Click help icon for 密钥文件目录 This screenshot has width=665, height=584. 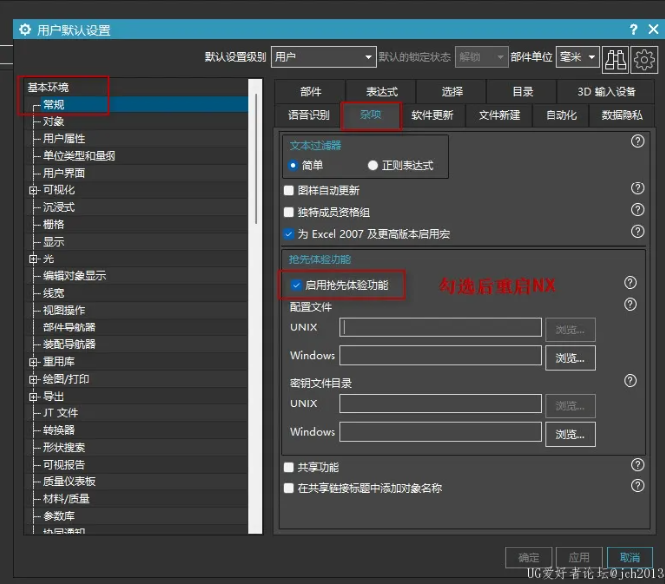click(630, 380)
